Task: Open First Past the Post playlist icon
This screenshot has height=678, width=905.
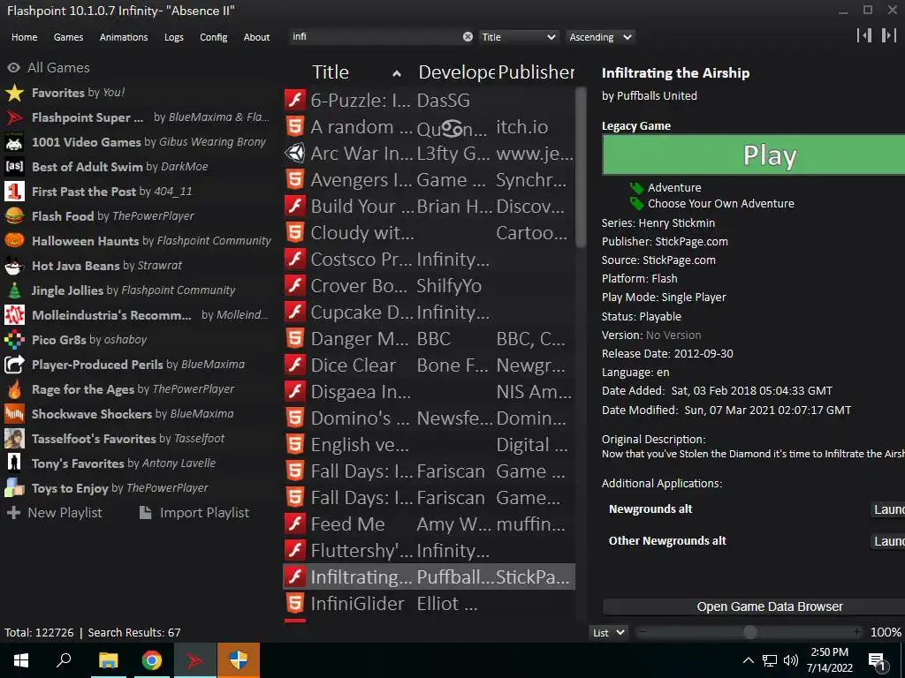Action: pyautogui.click(x=14, y=192)
